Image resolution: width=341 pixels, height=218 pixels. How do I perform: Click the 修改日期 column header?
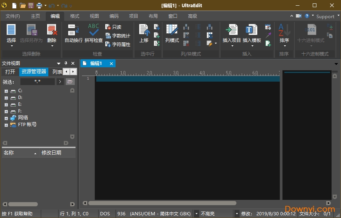[x=51, y=153]
